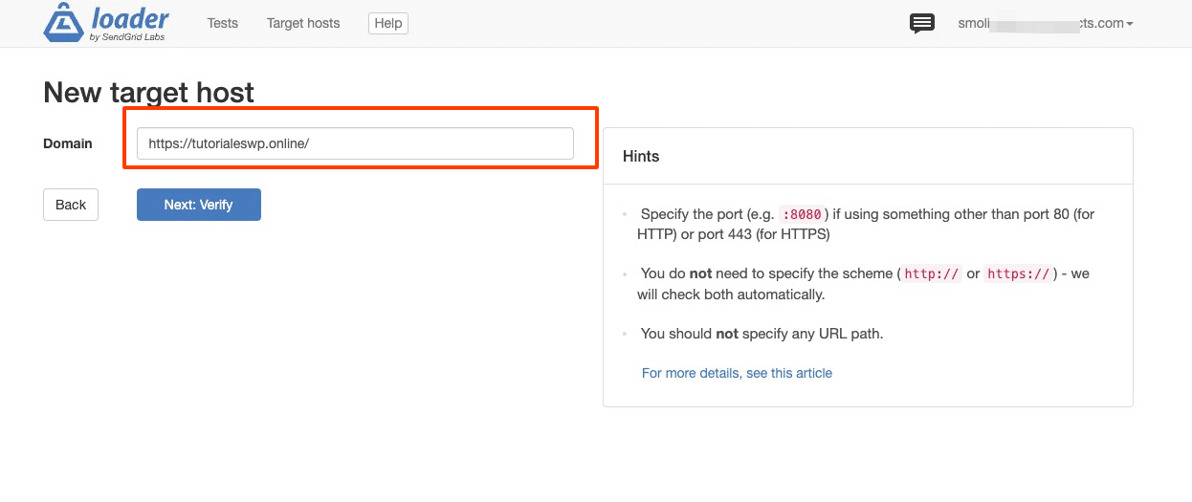Click the https:// code snippet

[x=1020, y=274]
